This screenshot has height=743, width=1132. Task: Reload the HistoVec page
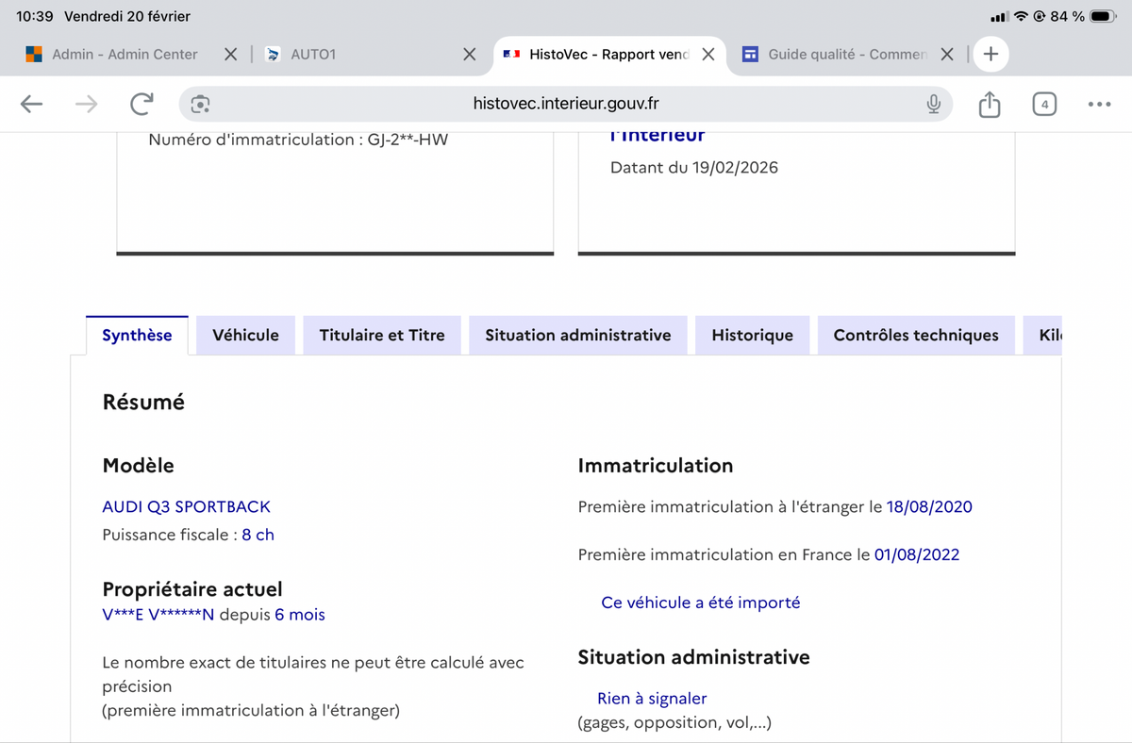point(141,105)
